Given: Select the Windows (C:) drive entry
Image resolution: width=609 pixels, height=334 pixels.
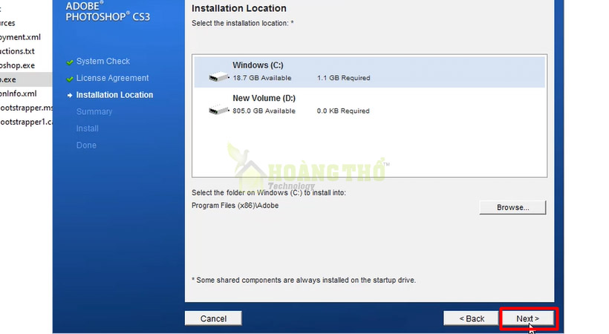Looking at the screenshot, I should tap(369, 71).
